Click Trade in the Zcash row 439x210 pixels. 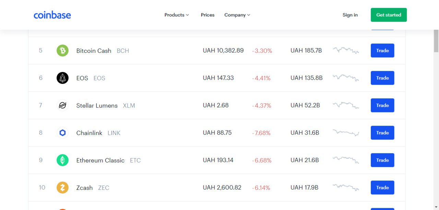pyautogui.click(x=382, y=188)
